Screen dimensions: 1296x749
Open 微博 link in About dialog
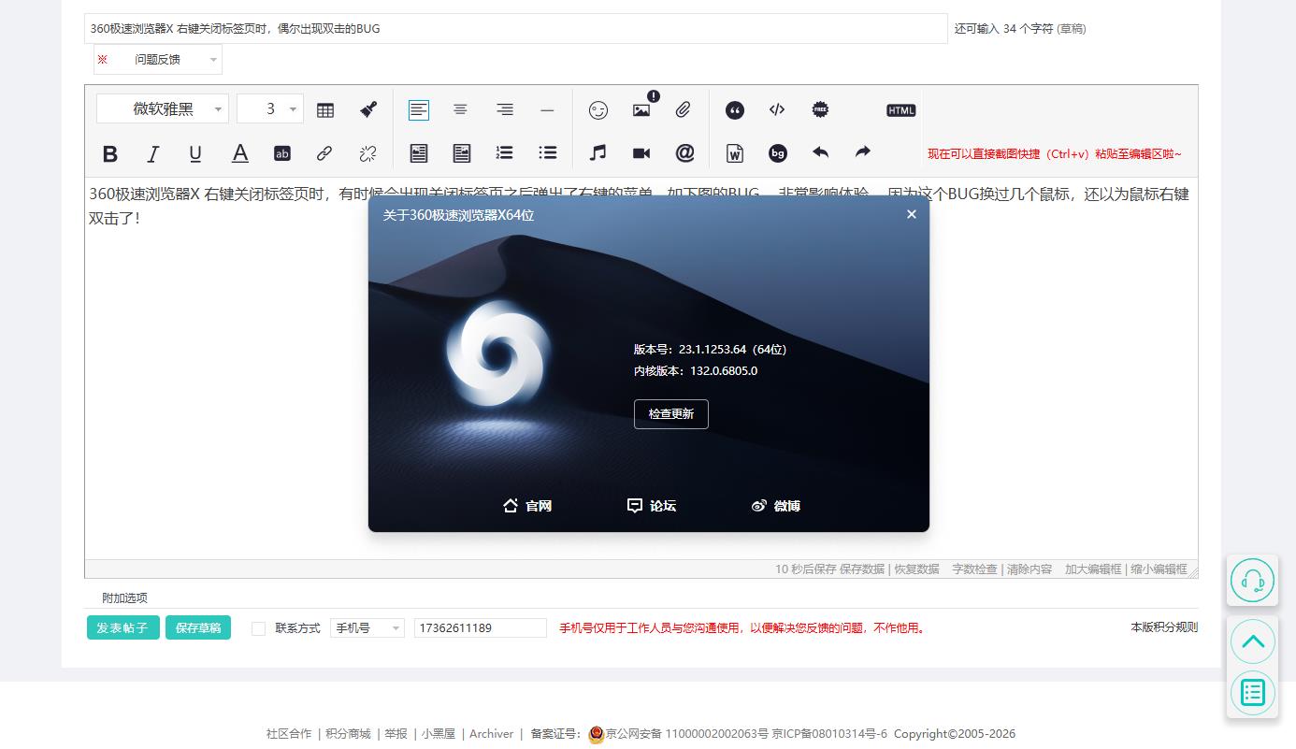pos(776,506)
